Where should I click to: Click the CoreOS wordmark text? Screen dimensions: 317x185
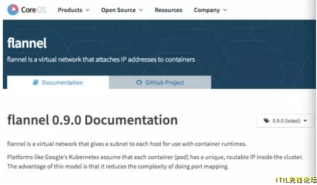click(x=34, y=10)
